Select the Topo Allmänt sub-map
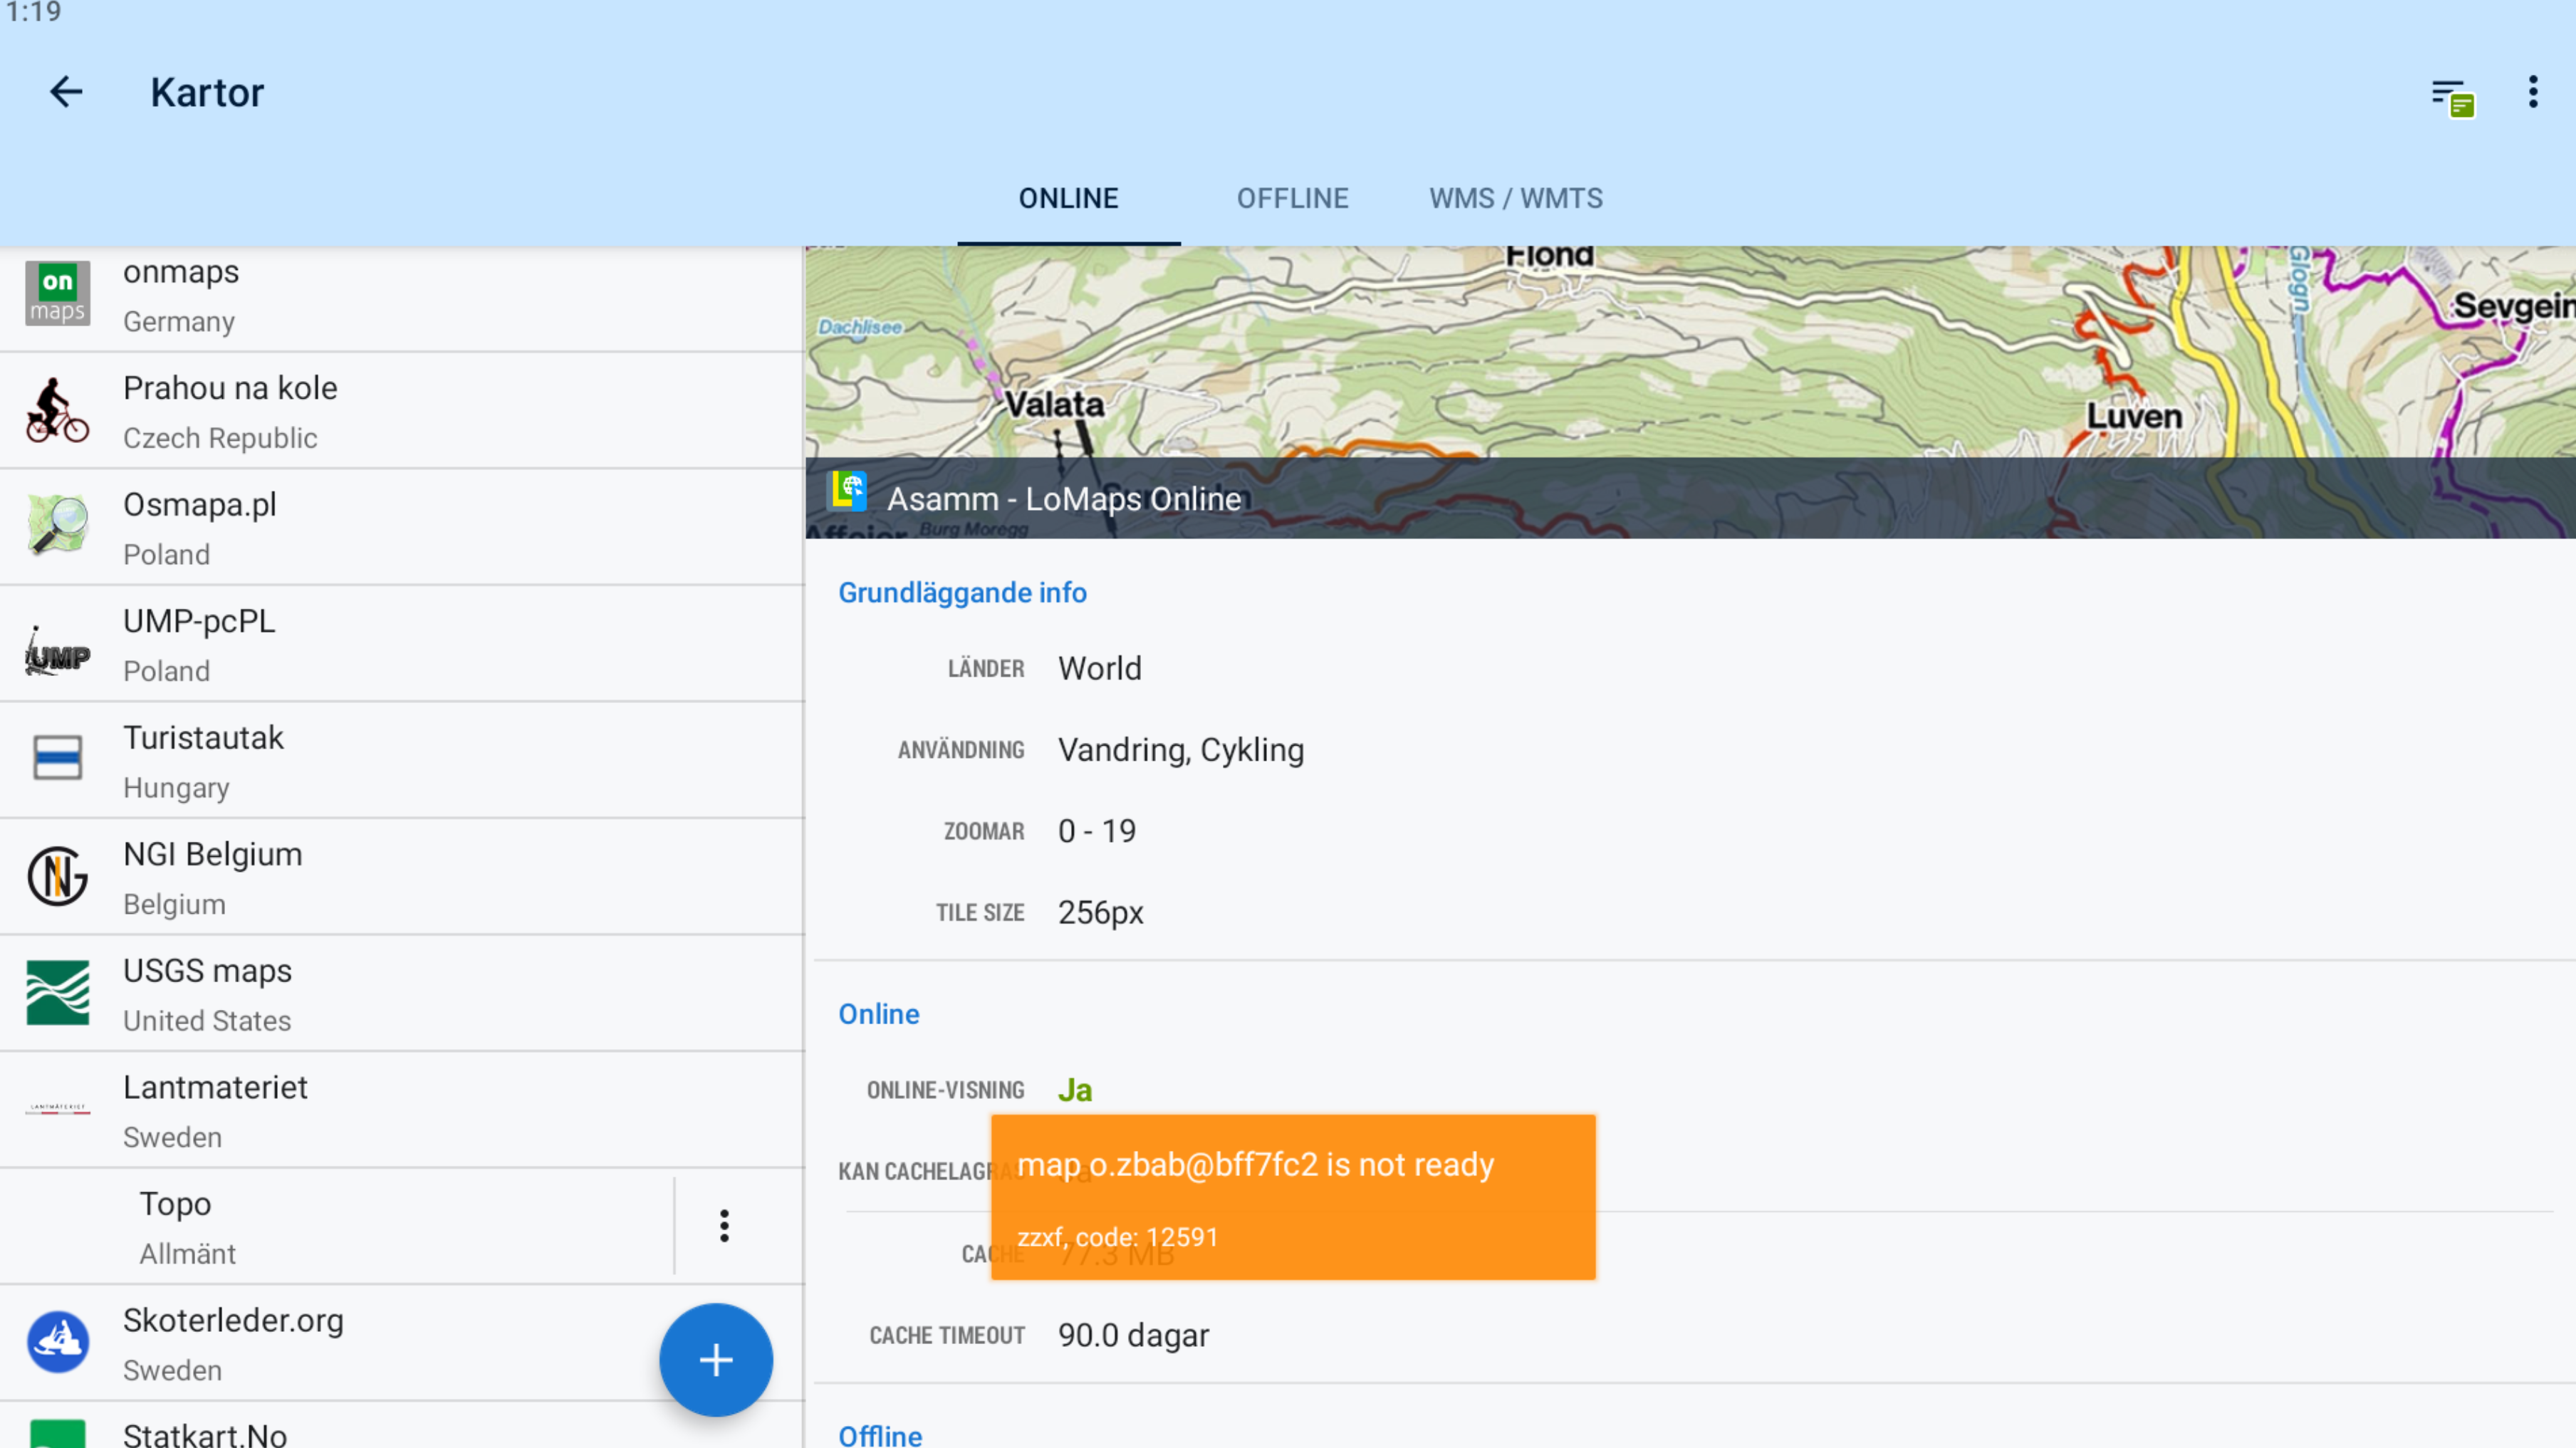 click(336, 1227)
